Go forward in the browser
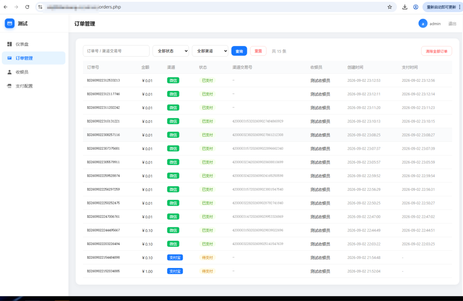Screen dimensions: 463x301 pyautogui.click(x=16, y=7)
